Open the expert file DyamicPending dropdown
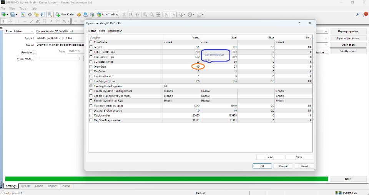This screenshot has width=369, height=195. (x=60, y=31)
